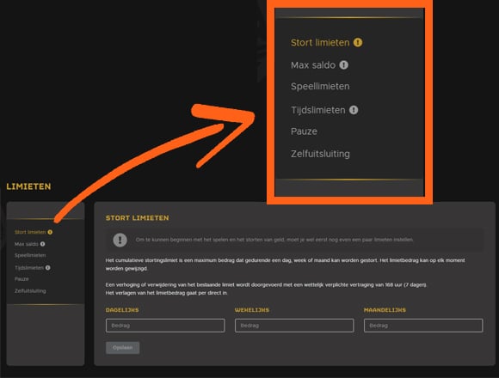Click the Dagelijks Bedrag input field
Viewport: 499px width, 378px height.
pos(165,326)
